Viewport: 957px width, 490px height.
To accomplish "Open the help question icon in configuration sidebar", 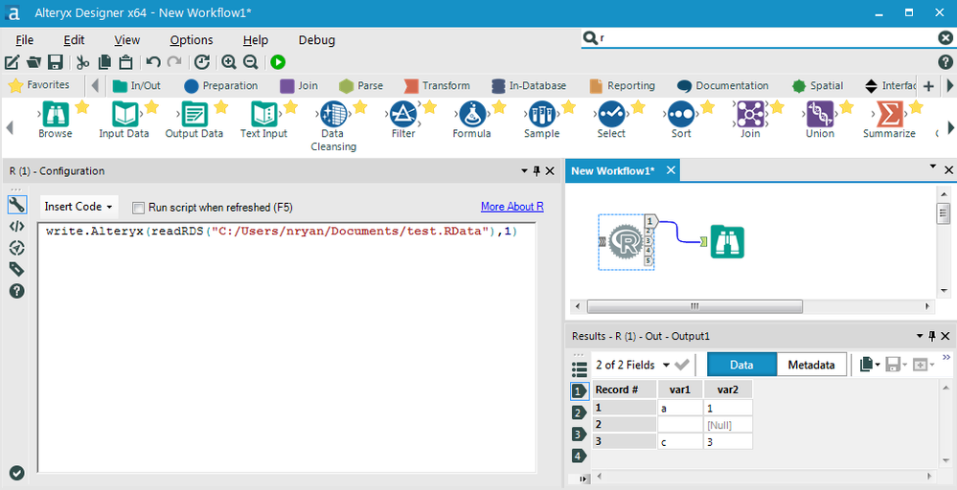I will pyautogui.click(x=17, y=291).
